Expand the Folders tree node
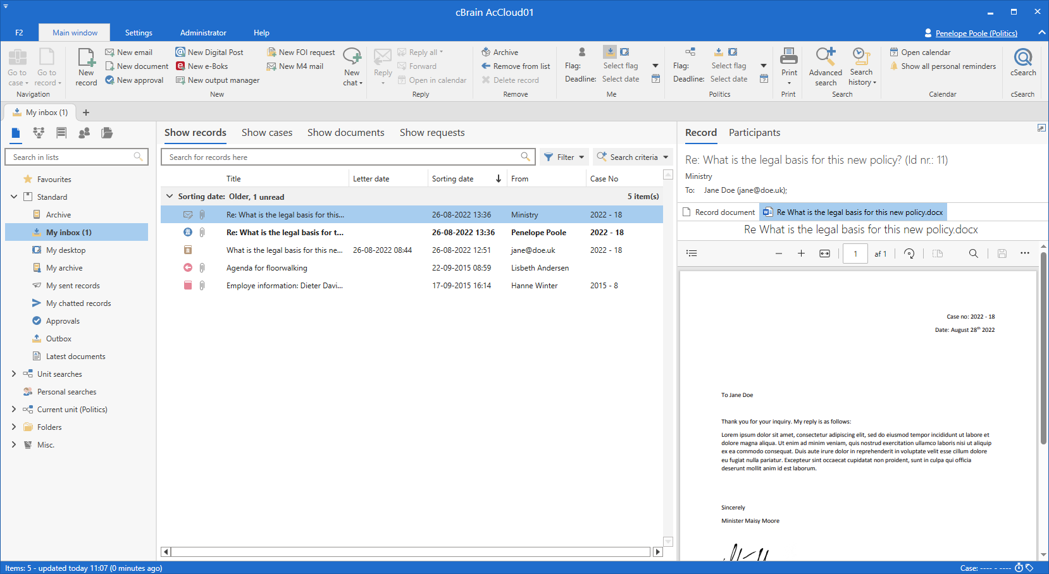 tap(14, 427)
